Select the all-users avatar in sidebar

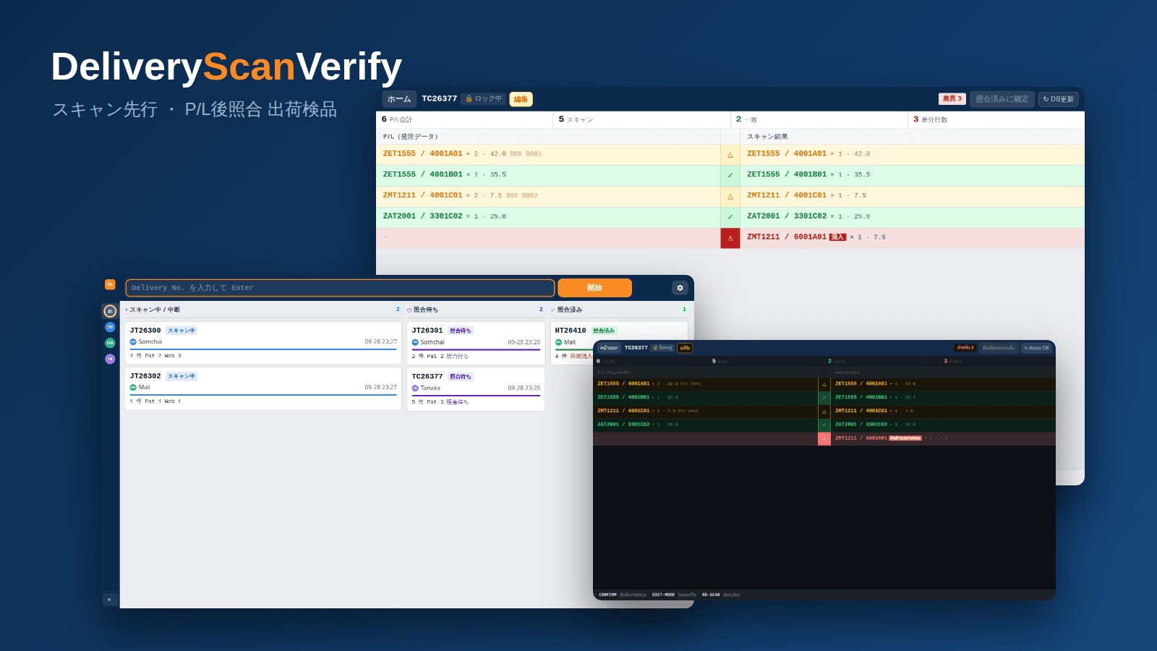(110, 311)
